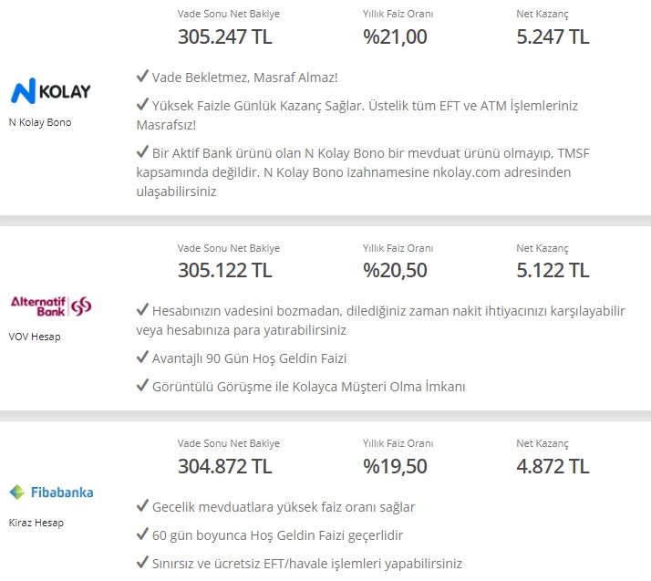Click checkmark beside Görüntülü Görüşme line
The image size is (651, 581).
click(142, 385)
